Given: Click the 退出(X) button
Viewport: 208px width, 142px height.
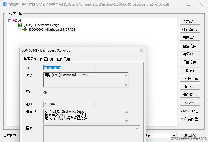Looking at the screenshot, I should tap(190, 135).
